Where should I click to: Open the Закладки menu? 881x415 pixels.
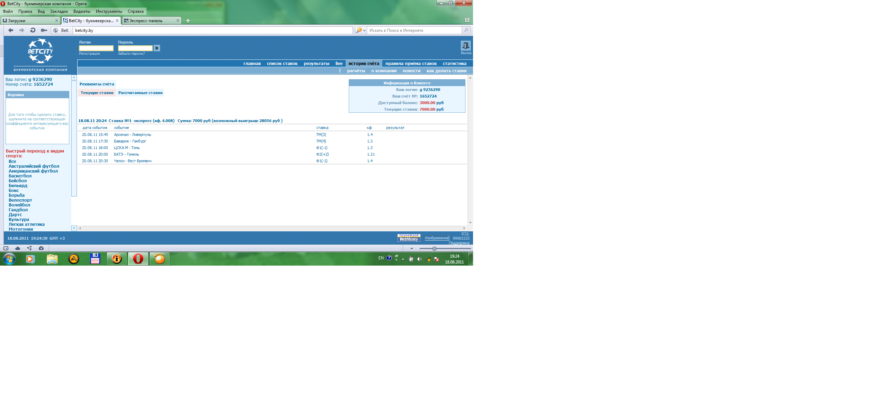pyautogui.click(x=59, y=11)
